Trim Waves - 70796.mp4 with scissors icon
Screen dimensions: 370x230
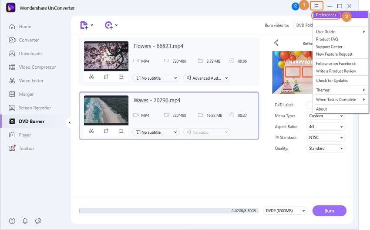click(91, 131)
